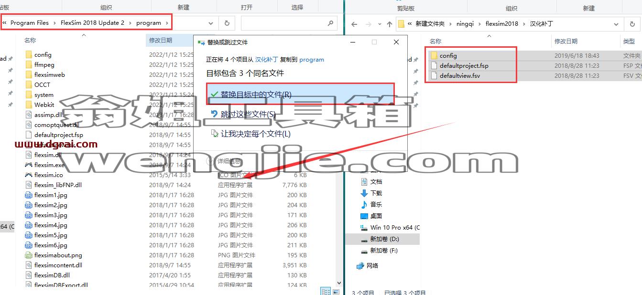642x295 pixels.
Task: Sort right window by 类型 column
Action: point(629,41)
